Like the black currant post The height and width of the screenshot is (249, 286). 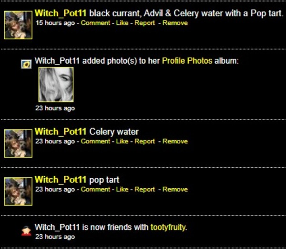coord(122,23)
